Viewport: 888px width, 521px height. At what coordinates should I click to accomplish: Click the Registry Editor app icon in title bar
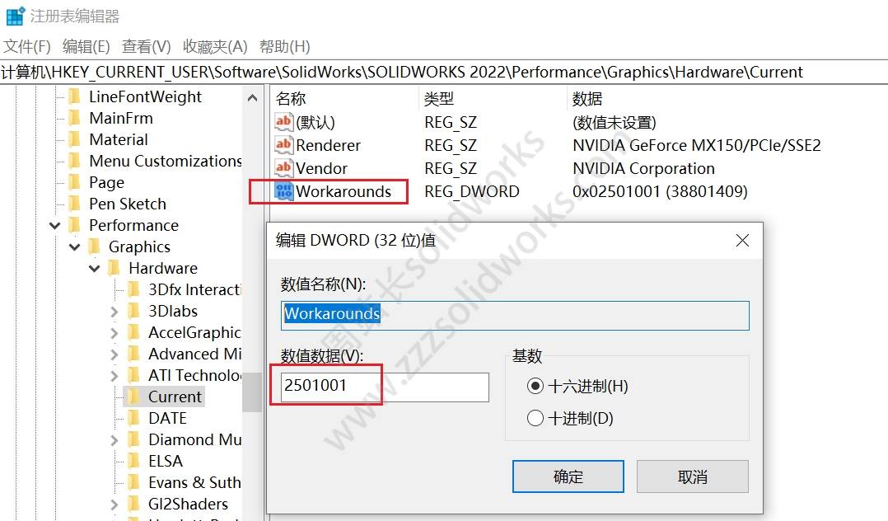click(x=14, y=16)
